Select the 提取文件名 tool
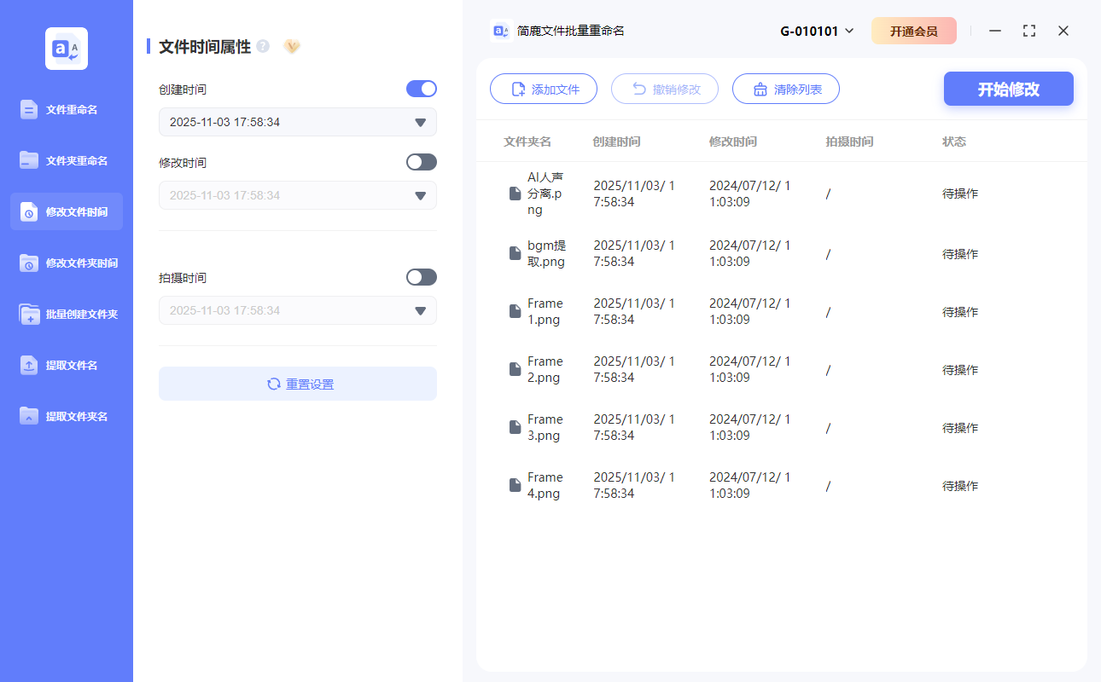This screenshot has height=682, width=1101. 66,365
